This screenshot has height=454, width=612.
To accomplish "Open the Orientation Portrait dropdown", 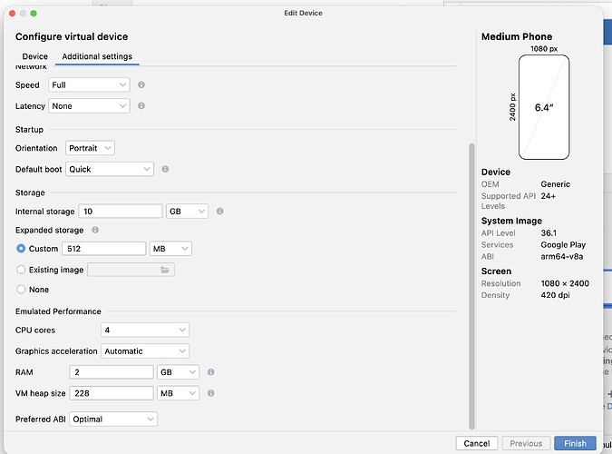I will tap(90, 148).
